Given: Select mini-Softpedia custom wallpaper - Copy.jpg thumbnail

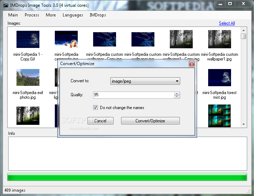Looking at the screenshot, I should click(x=105, y=39).
